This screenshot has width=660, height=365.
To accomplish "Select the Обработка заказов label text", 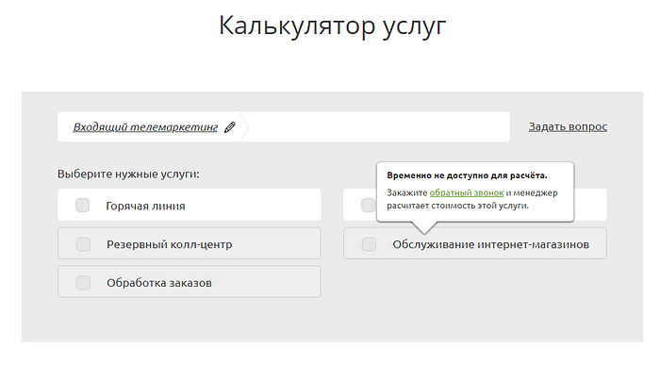I will 159,283.
